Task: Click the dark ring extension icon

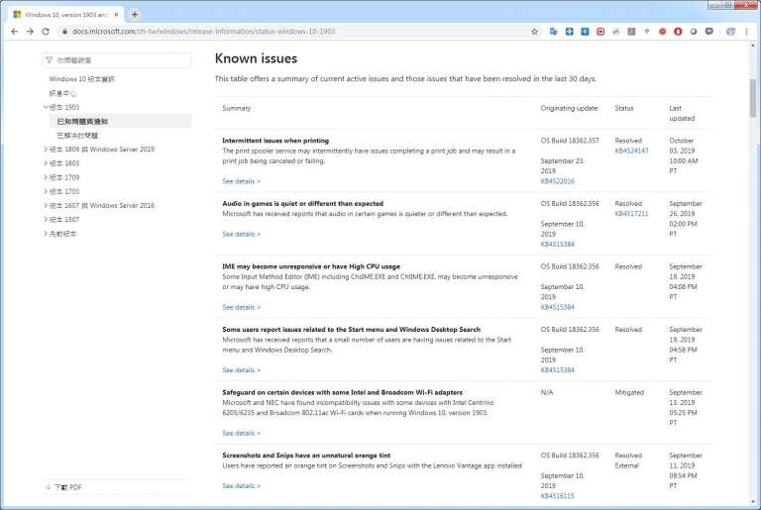Action: click(x=694, y=32)
